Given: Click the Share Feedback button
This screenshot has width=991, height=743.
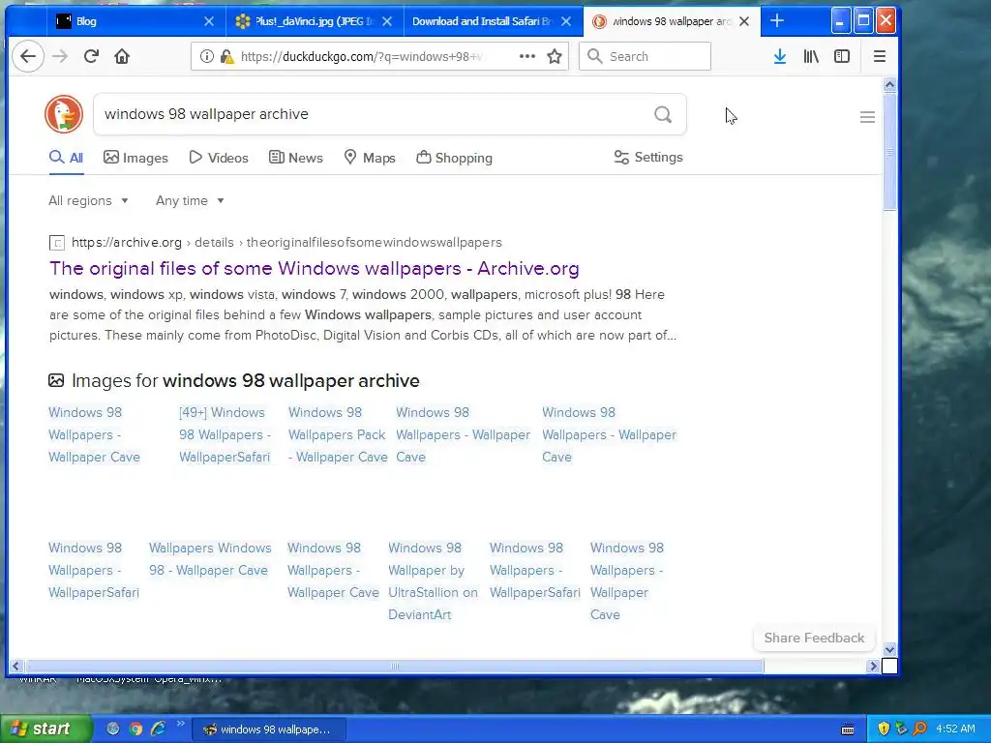Looking at the screenshot, I should (814, 639).
